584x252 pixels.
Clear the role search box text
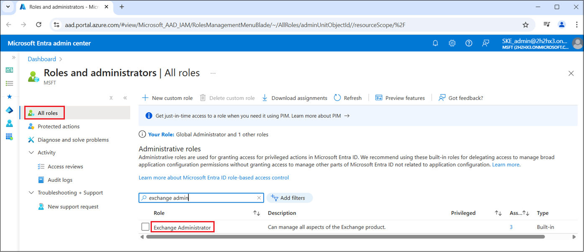click(259, 198)
